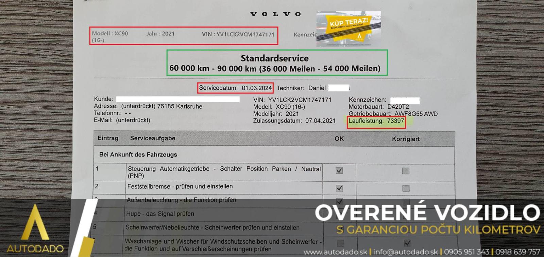Click Modelljahr 2021 in details block
The image size is (544, 257).
[x=276, y=114]
